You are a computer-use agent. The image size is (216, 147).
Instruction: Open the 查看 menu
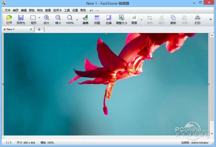pyautogui.click(x=48, y=10)
